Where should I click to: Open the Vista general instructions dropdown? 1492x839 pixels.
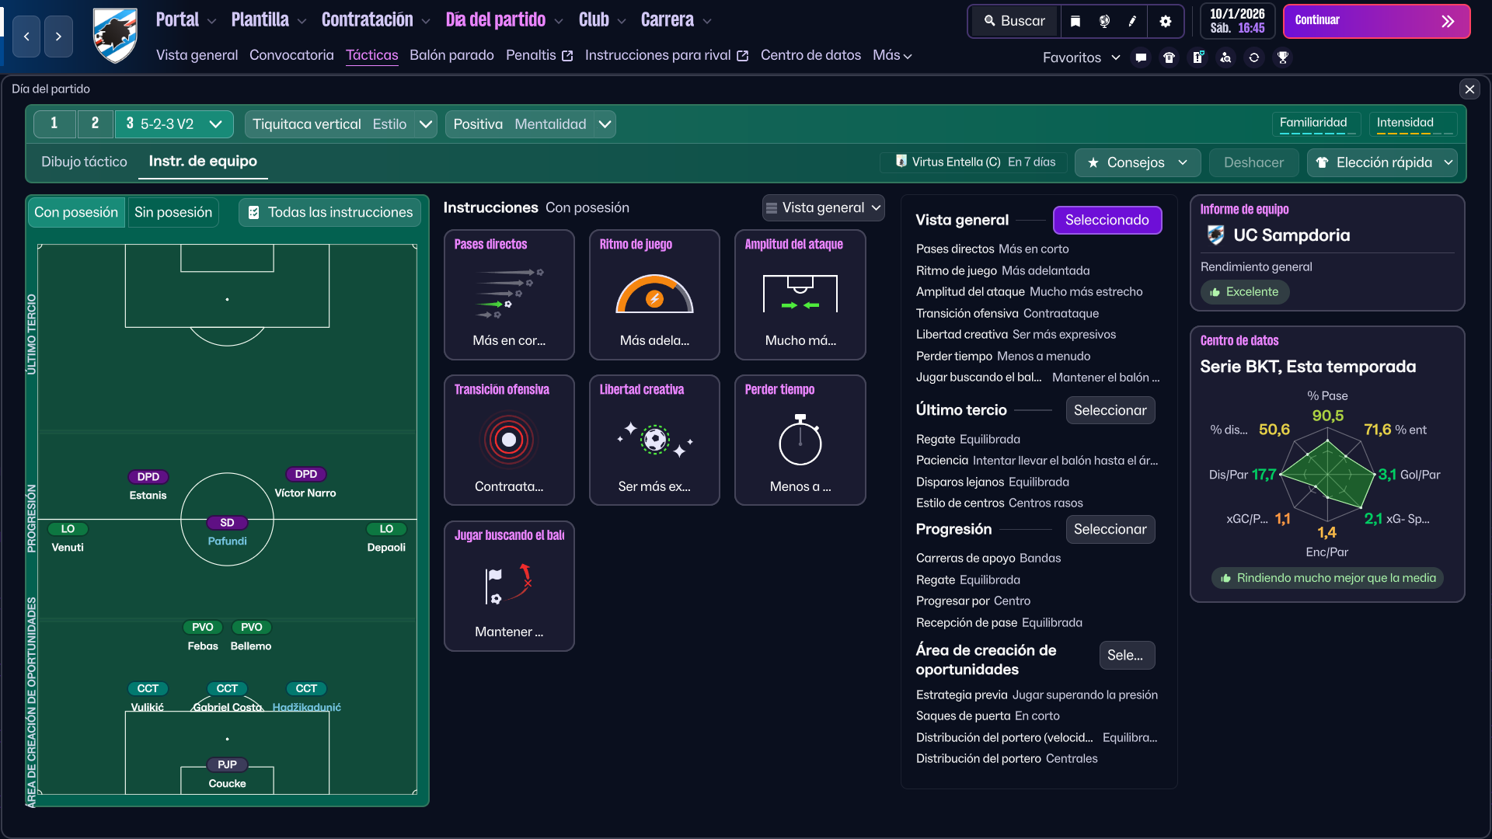823,207
